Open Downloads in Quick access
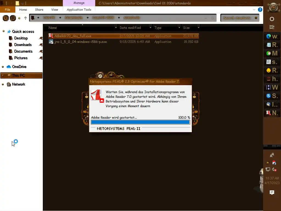 point(23,45)
